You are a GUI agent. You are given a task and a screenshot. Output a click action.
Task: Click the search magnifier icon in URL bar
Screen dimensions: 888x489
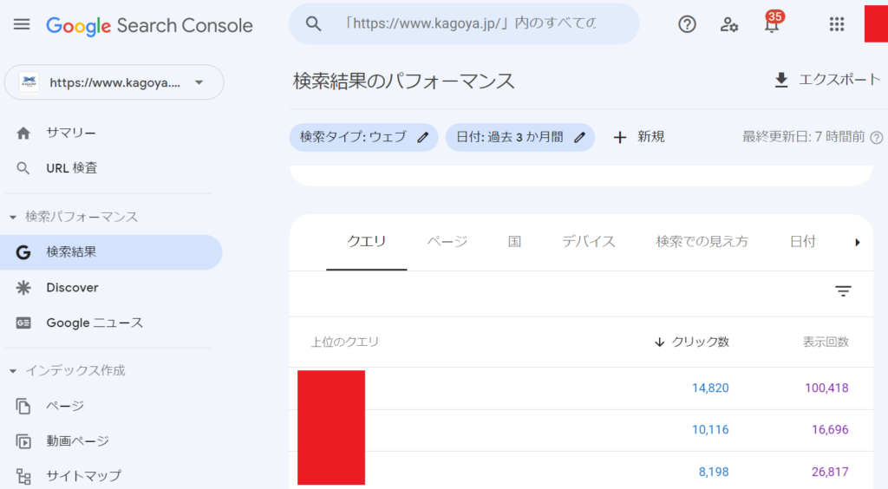[313, 23]
